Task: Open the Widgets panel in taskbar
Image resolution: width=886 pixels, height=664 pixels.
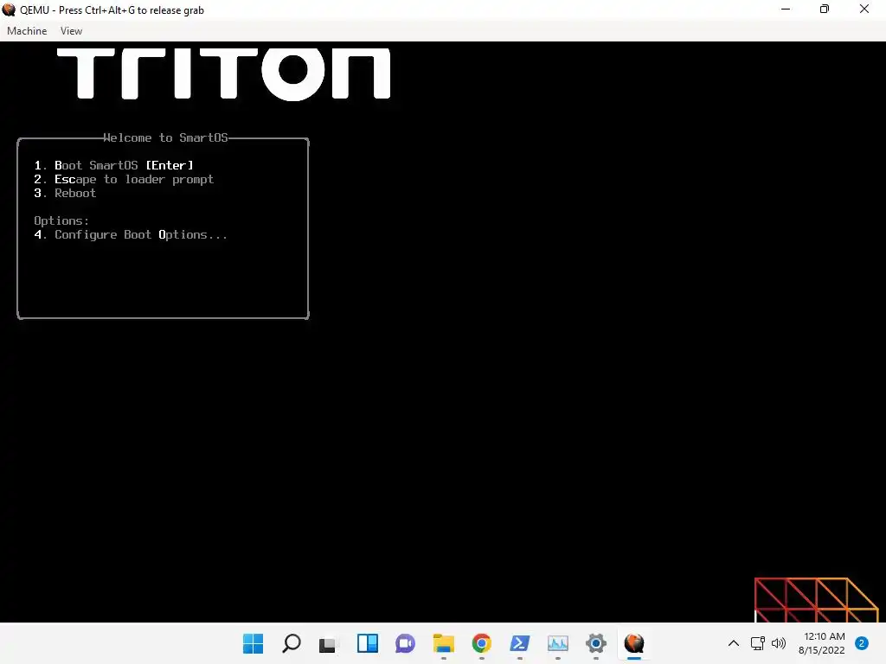Action: (x=367, y=643)
